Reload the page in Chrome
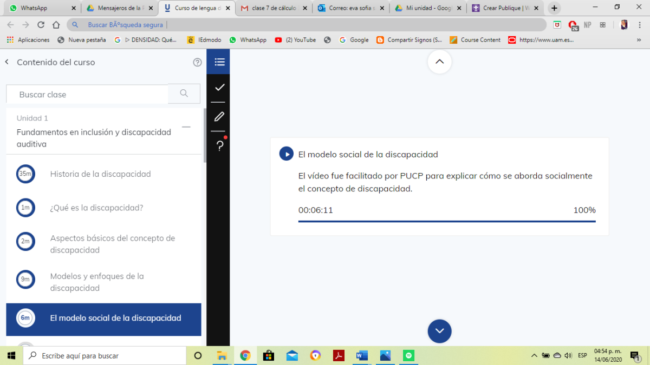 [41, 25]
